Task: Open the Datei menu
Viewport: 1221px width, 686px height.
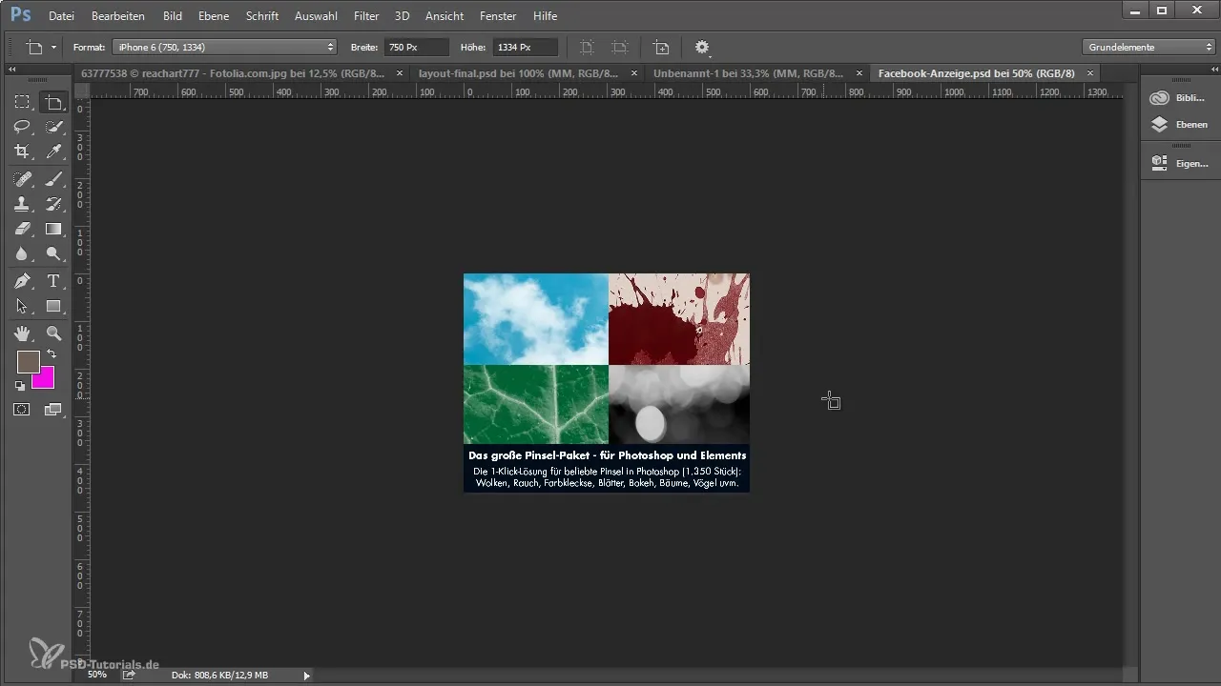Action: click(x=61, y=16)
